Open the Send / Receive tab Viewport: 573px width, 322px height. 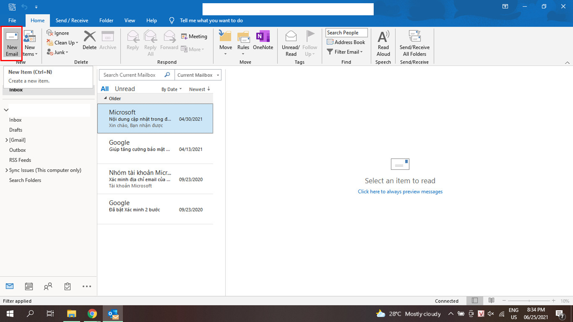pos(72,21)
